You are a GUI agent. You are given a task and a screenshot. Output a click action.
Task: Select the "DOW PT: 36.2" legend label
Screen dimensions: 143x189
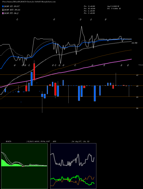coord(11,13)
